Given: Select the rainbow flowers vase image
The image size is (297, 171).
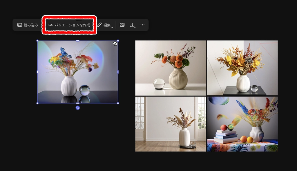Looking at the screenshot, I should [78, 72].
